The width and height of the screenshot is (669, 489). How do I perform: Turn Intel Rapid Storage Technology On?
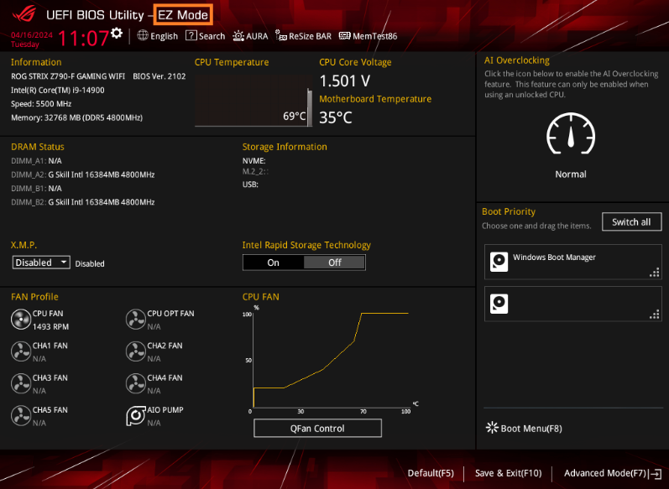[273, 263]
